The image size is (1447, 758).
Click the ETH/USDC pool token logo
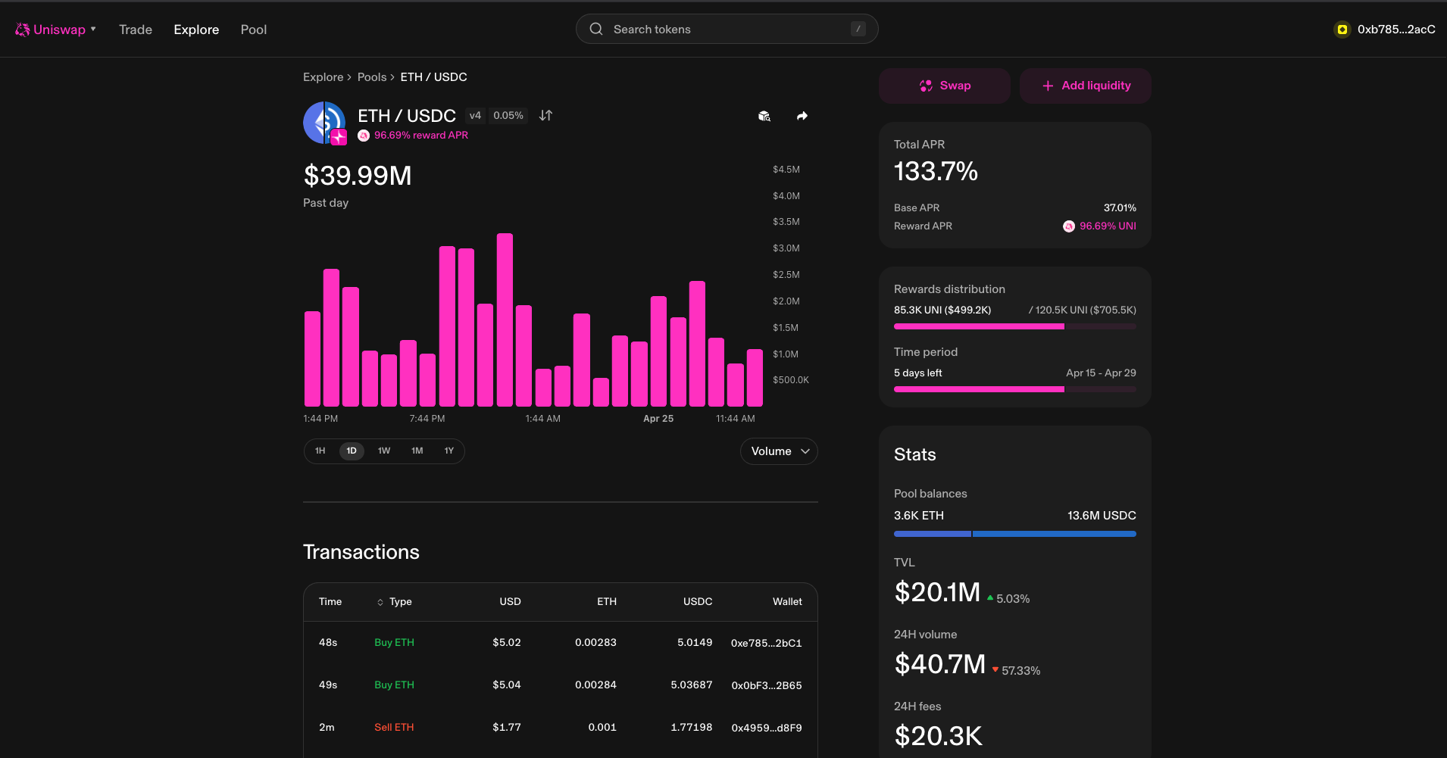pyautogui.click(x=324, y=122)
